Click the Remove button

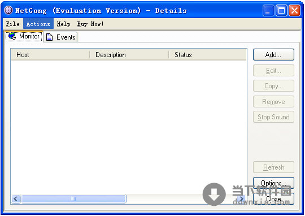(273, 101)
